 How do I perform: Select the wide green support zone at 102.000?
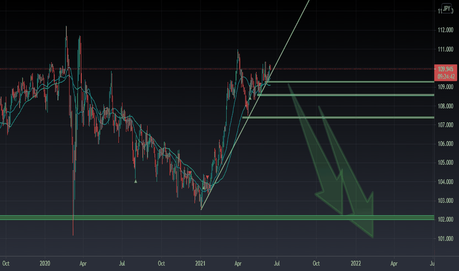tap(217, 217)
